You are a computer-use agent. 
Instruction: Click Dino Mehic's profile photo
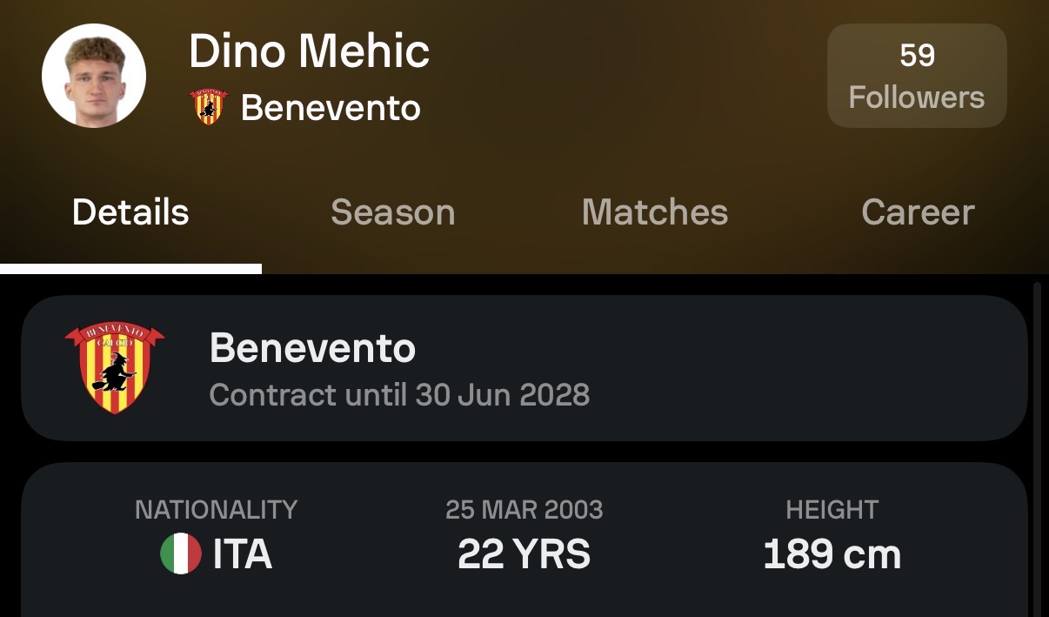click(94, 76)
